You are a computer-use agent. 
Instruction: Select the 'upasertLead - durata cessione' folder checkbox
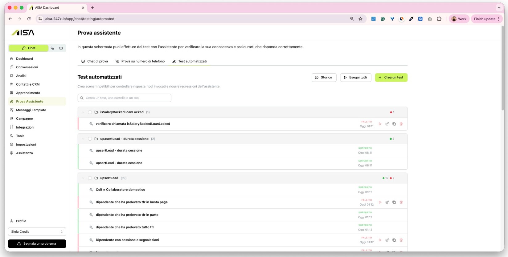[90, 139]
